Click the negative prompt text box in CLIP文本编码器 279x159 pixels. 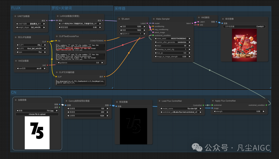pos(80,82)
